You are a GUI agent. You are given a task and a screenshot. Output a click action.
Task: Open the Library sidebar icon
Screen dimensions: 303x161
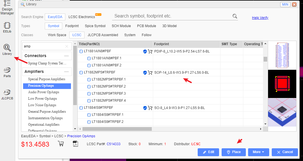pos(7,50)
